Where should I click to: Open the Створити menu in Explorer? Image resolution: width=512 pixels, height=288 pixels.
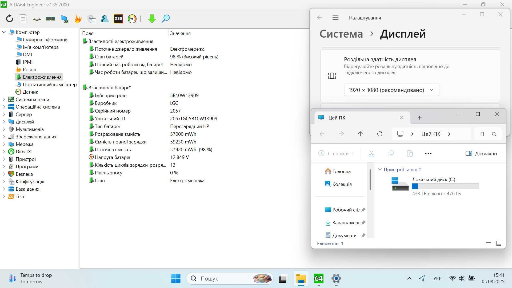click(336, 153)
